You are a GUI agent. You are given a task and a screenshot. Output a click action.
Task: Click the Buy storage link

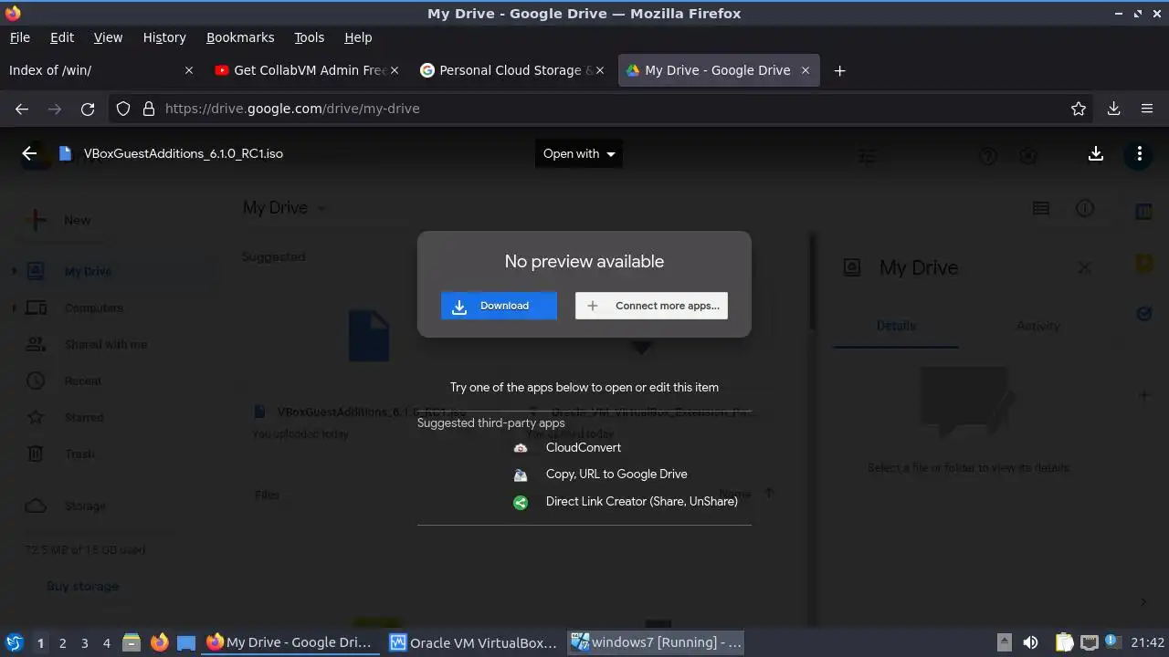pos(82,586)
